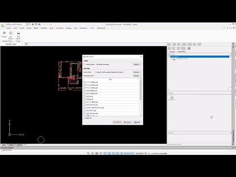Select the Opened Files tree row
Screen dimensions: 236x177
[200, 57]
